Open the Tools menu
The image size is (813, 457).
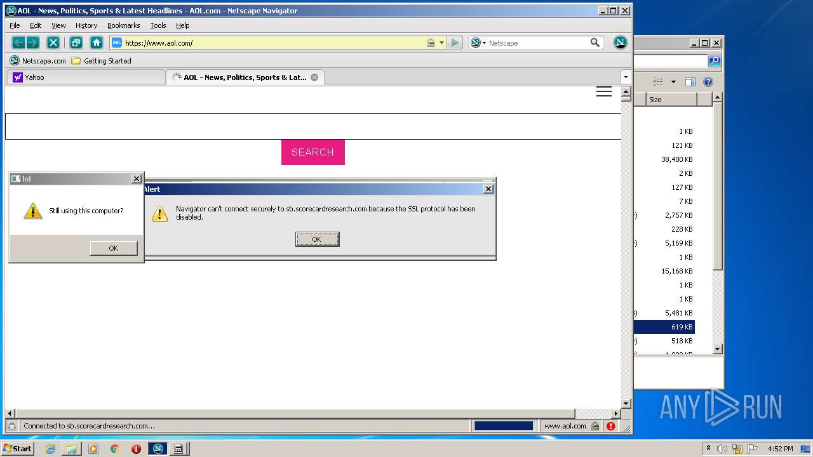coord(158,25)
